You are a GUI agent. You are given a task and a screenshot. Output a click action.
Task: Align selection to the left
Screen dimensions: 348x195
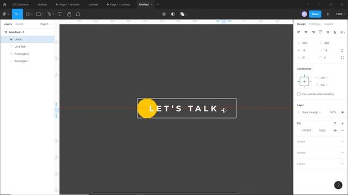(x=299, y=32)
